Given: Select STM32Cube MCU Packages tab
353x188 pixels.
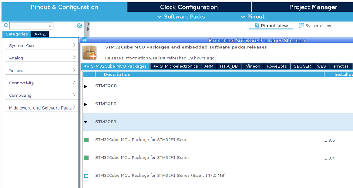Looking at the screenshot, I should point(116,66).
